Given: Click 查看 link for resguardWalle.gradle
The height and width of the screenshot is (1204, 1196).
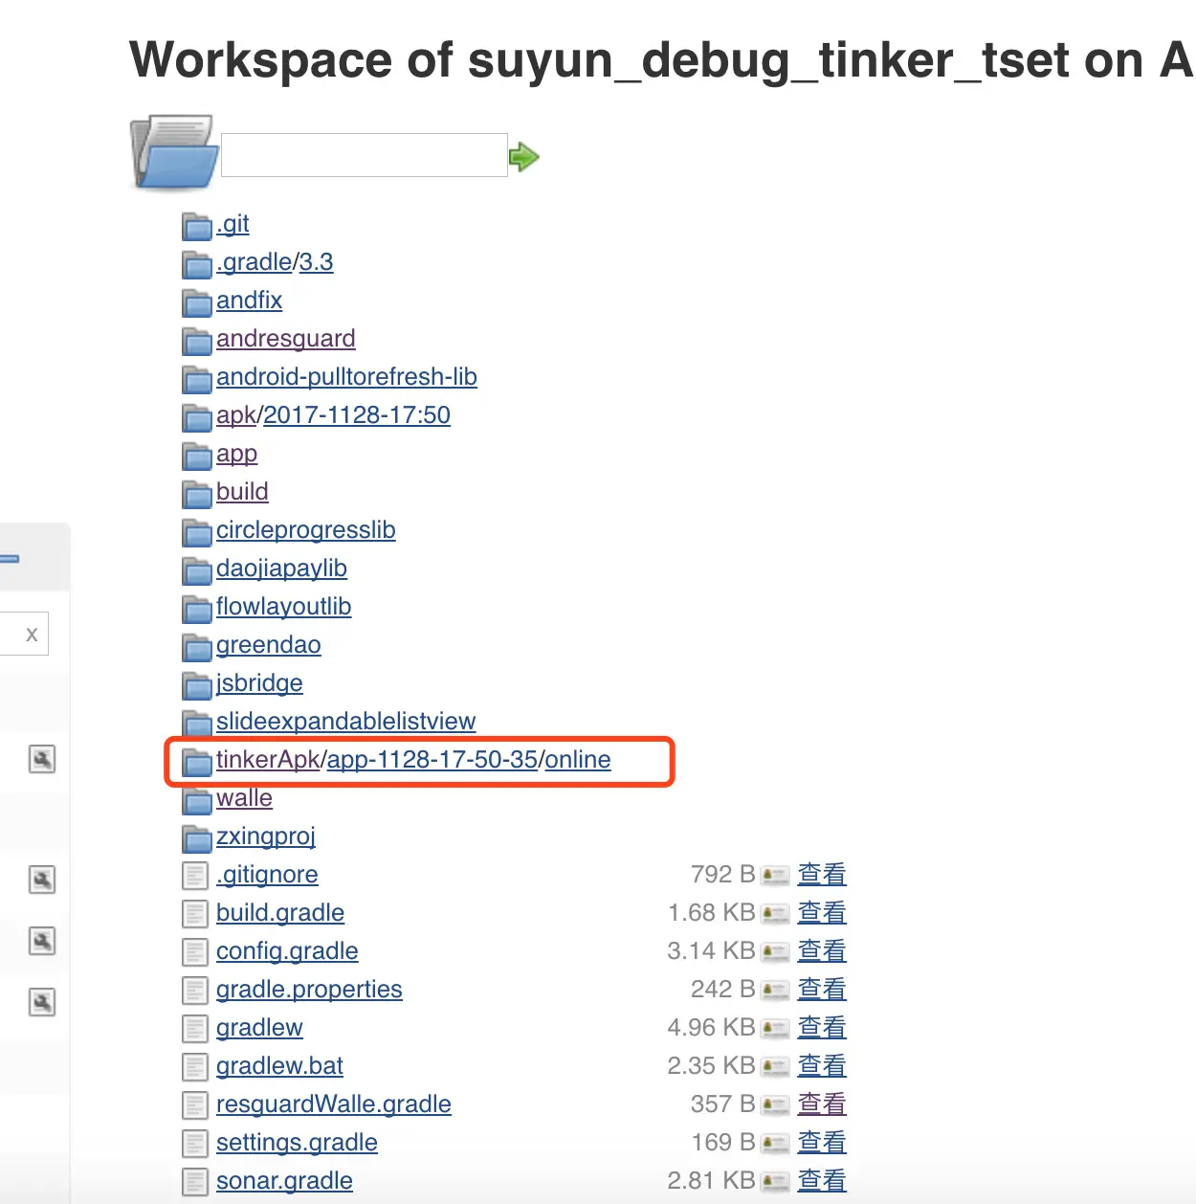Looking at the screenshot, I should point(822,1104).
